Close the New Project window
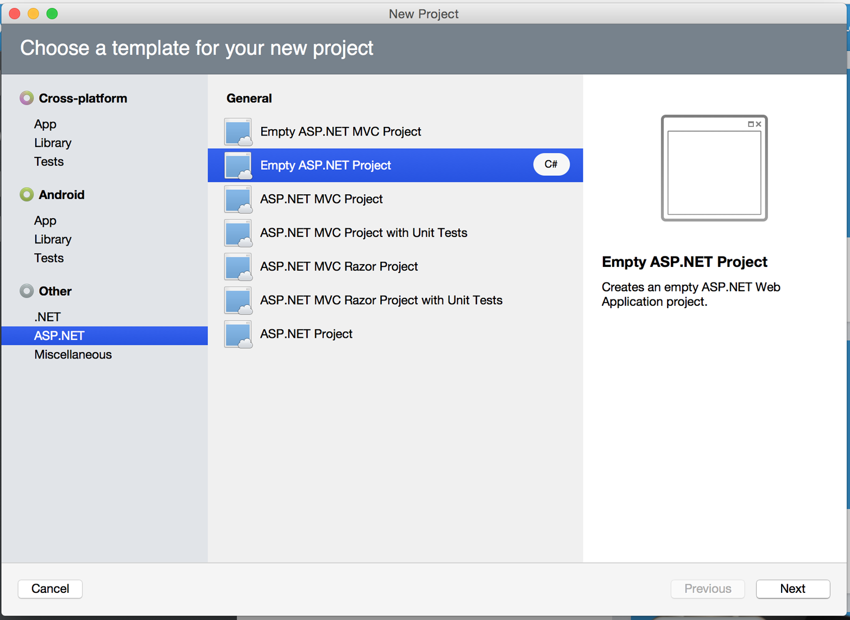The image size is (850, 620). click(x=15, y=14)
